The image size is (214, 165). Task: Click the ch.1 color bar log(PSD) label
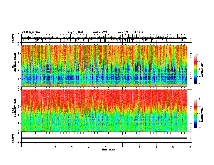point(202,70)
